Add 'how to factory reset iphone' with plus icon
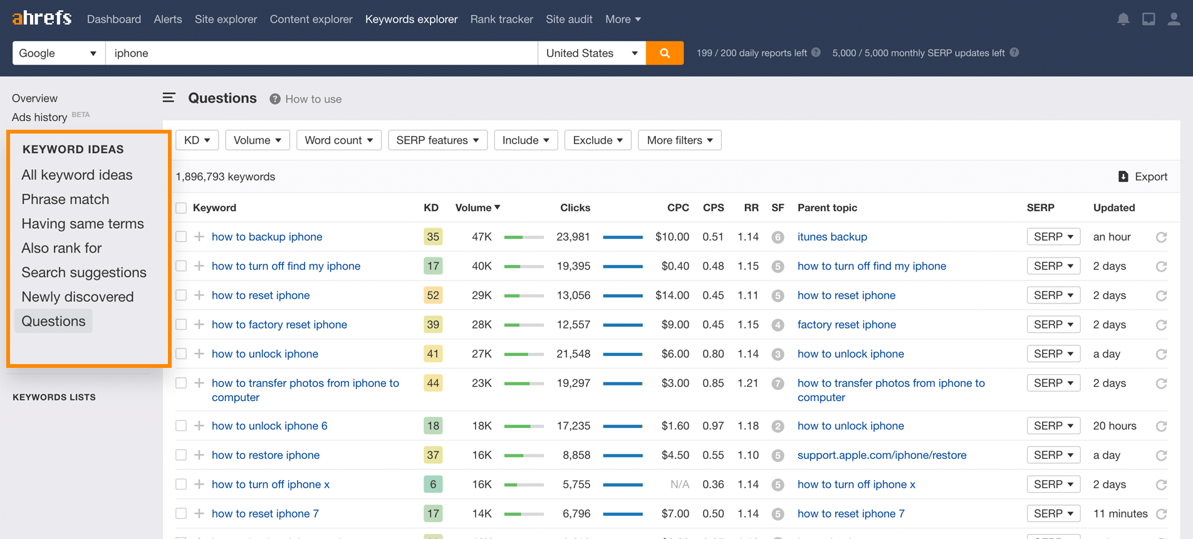The height and width of the screenshot is (539, 1193). point(199,325)
